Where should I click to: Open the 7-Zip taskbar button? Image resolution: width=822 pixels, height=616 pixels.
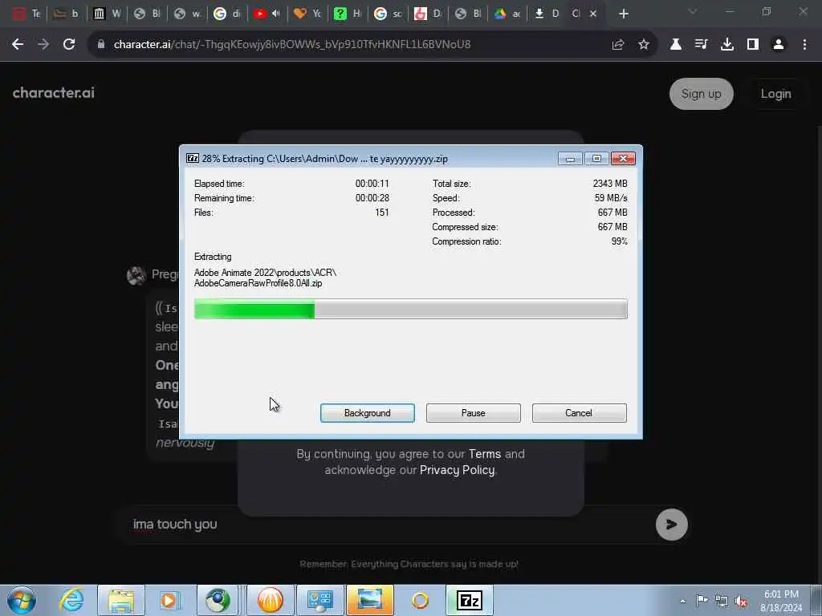(469, 600)
